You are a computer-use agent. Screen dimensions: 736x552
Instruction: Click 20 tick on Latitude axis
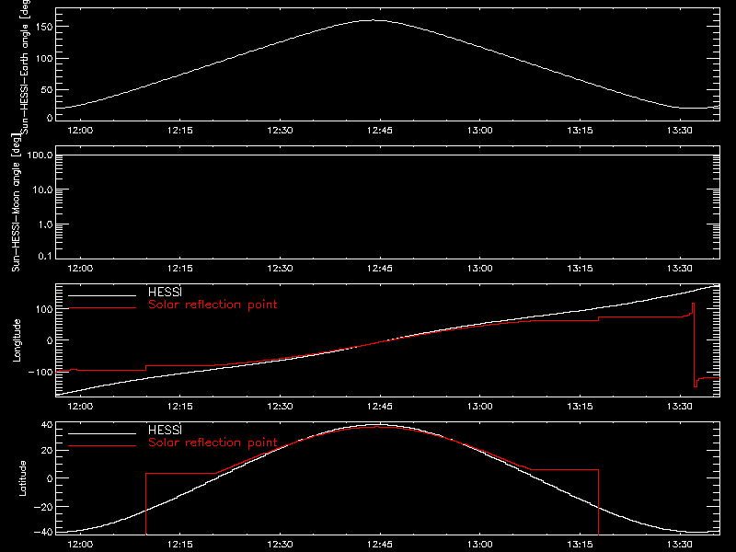tap(47, 451)
